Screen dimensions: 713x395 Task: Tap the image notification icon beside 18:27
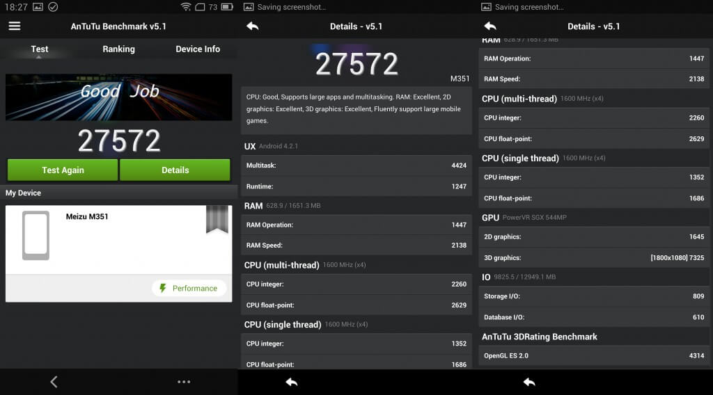pos(38,7)
